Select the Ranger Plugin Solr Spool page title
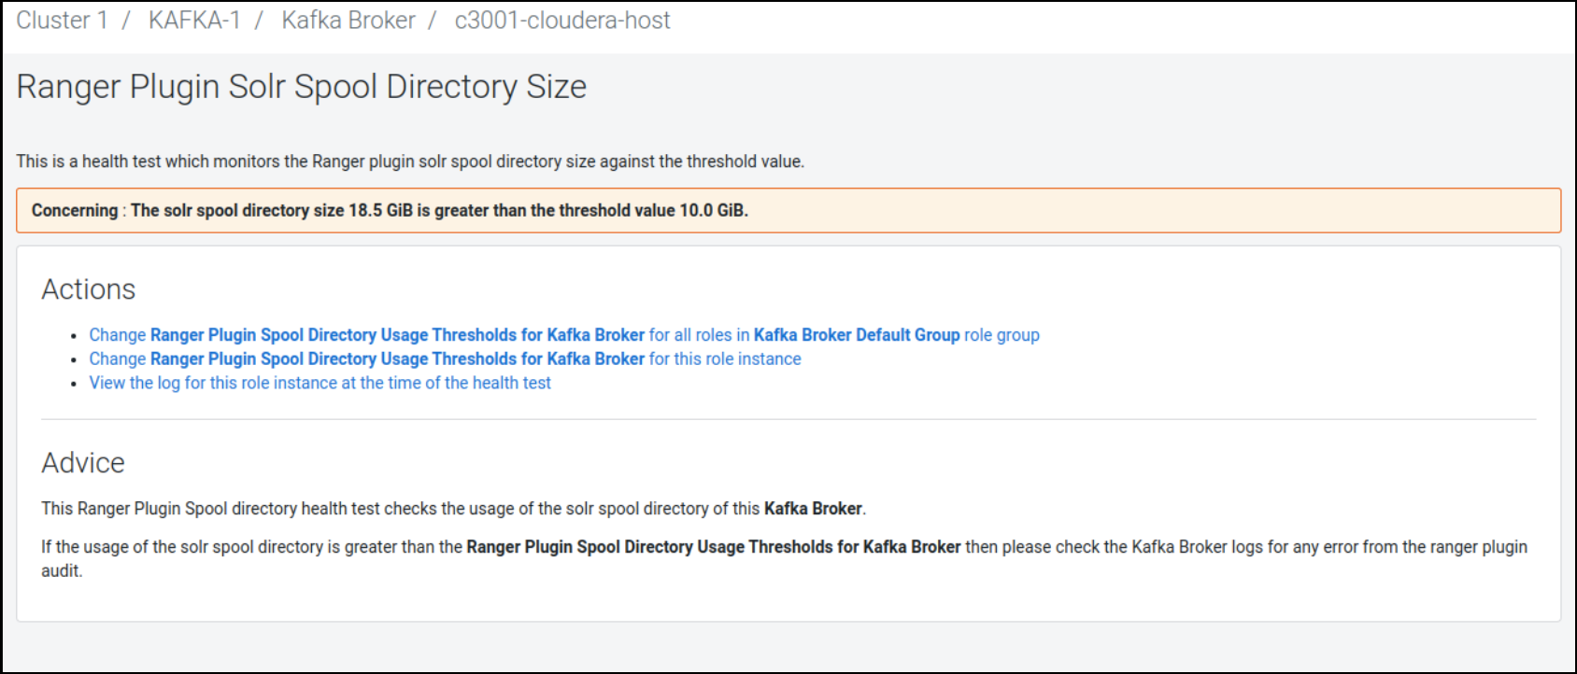Viewport: 1577px width, 674px height. [x=301, y=87]
